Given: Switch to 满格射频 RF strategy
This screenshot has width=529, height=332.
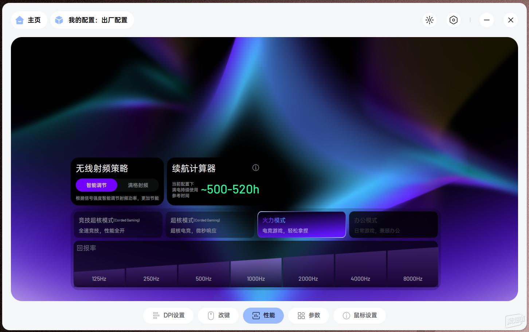Looking at the screenshot, I should [x=138, y=185].
